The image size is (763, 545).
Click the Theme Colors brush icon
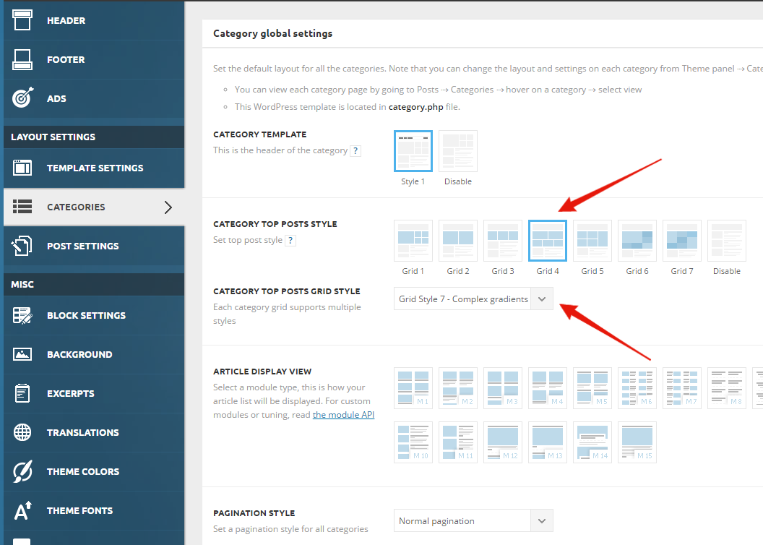tap(22, 471)
